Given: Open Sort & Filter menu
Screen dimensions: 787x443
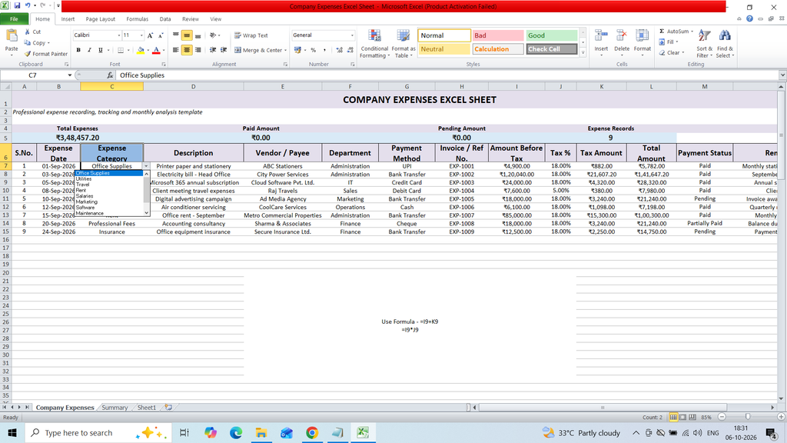Looking at the screenshot, I should click(x=704, y=44).
